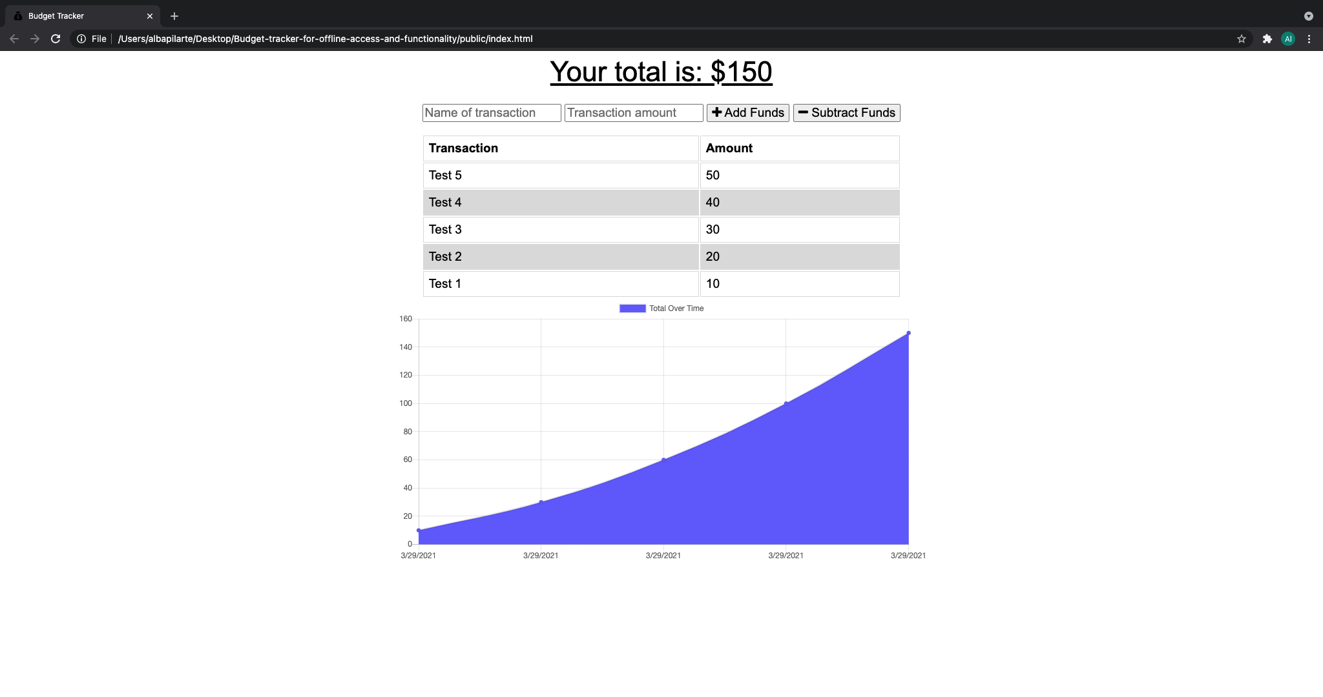Focus the Name of transaction field
Viewport: 1323px width, 697px height.
[492, 113]
